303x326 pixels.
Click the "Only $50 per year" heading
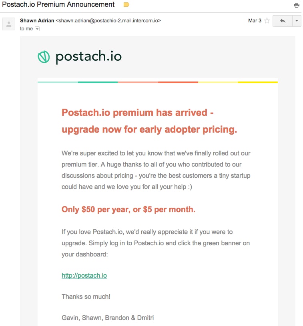tap(128, 209)
